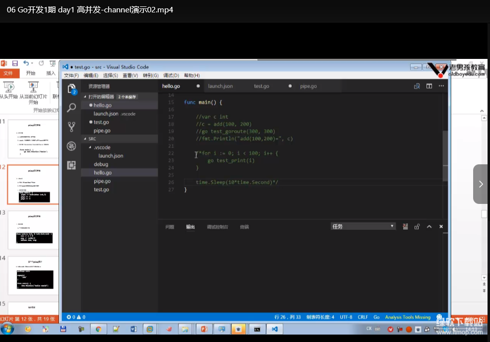490x342 pixels.
Task: Open the Search view in activity bar
Action: pyautogui.click(x=71, y=107)
